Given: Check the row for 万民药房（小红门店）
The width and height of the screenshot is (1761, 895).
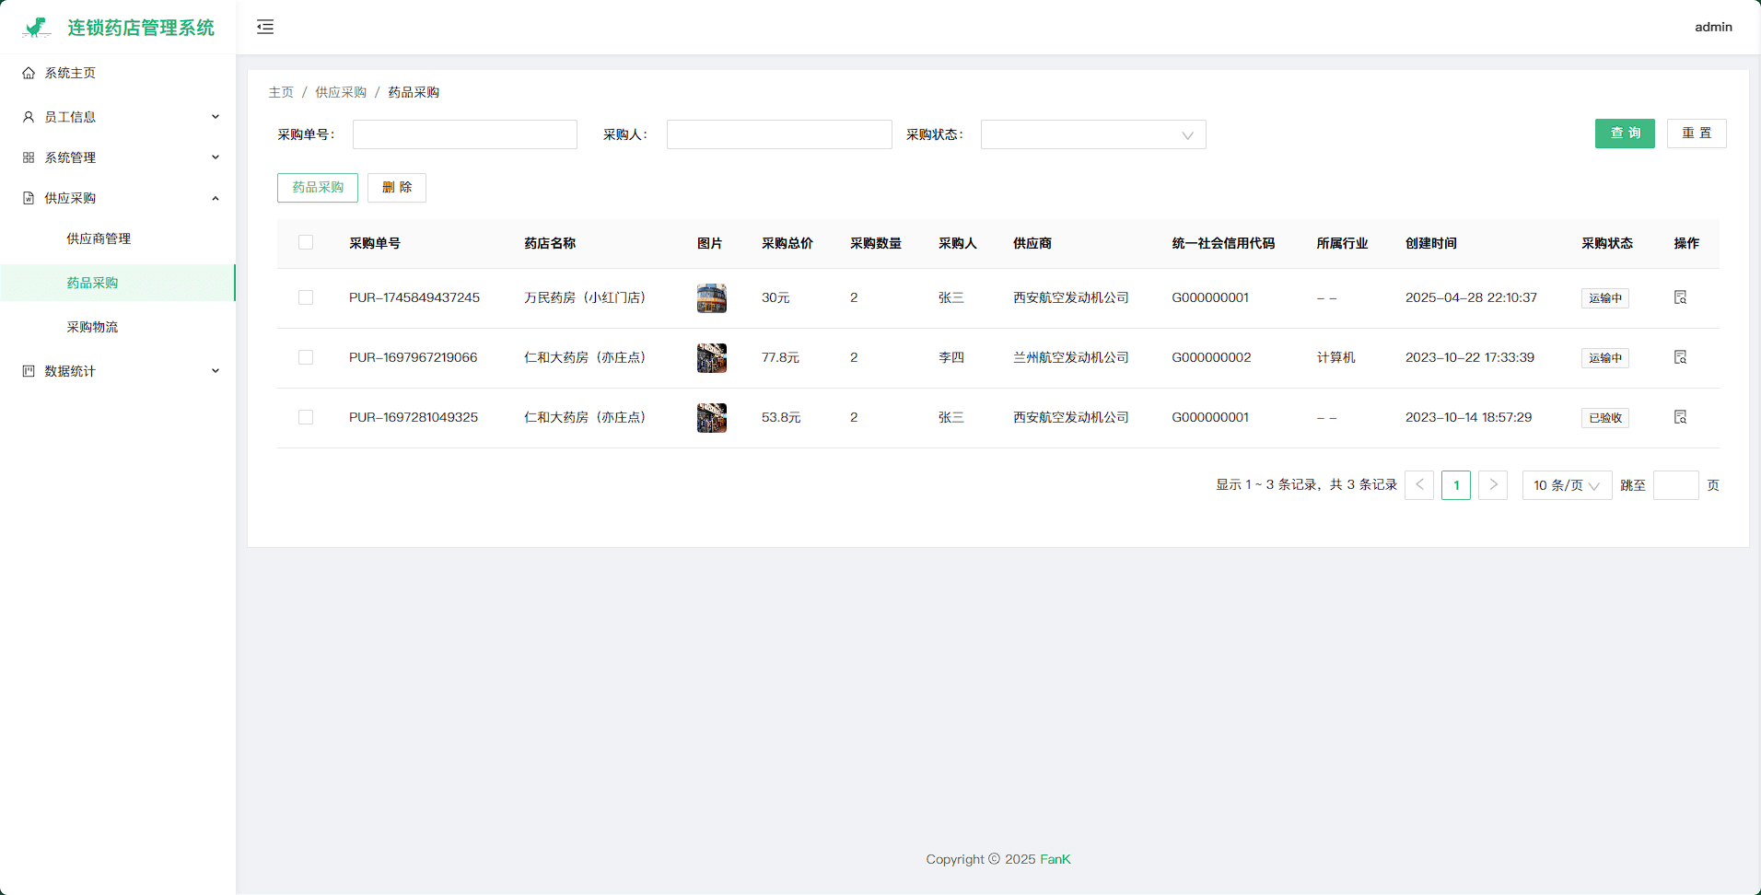Looking at the screenshot, I should pyautogui.click(x=306, y=297).
